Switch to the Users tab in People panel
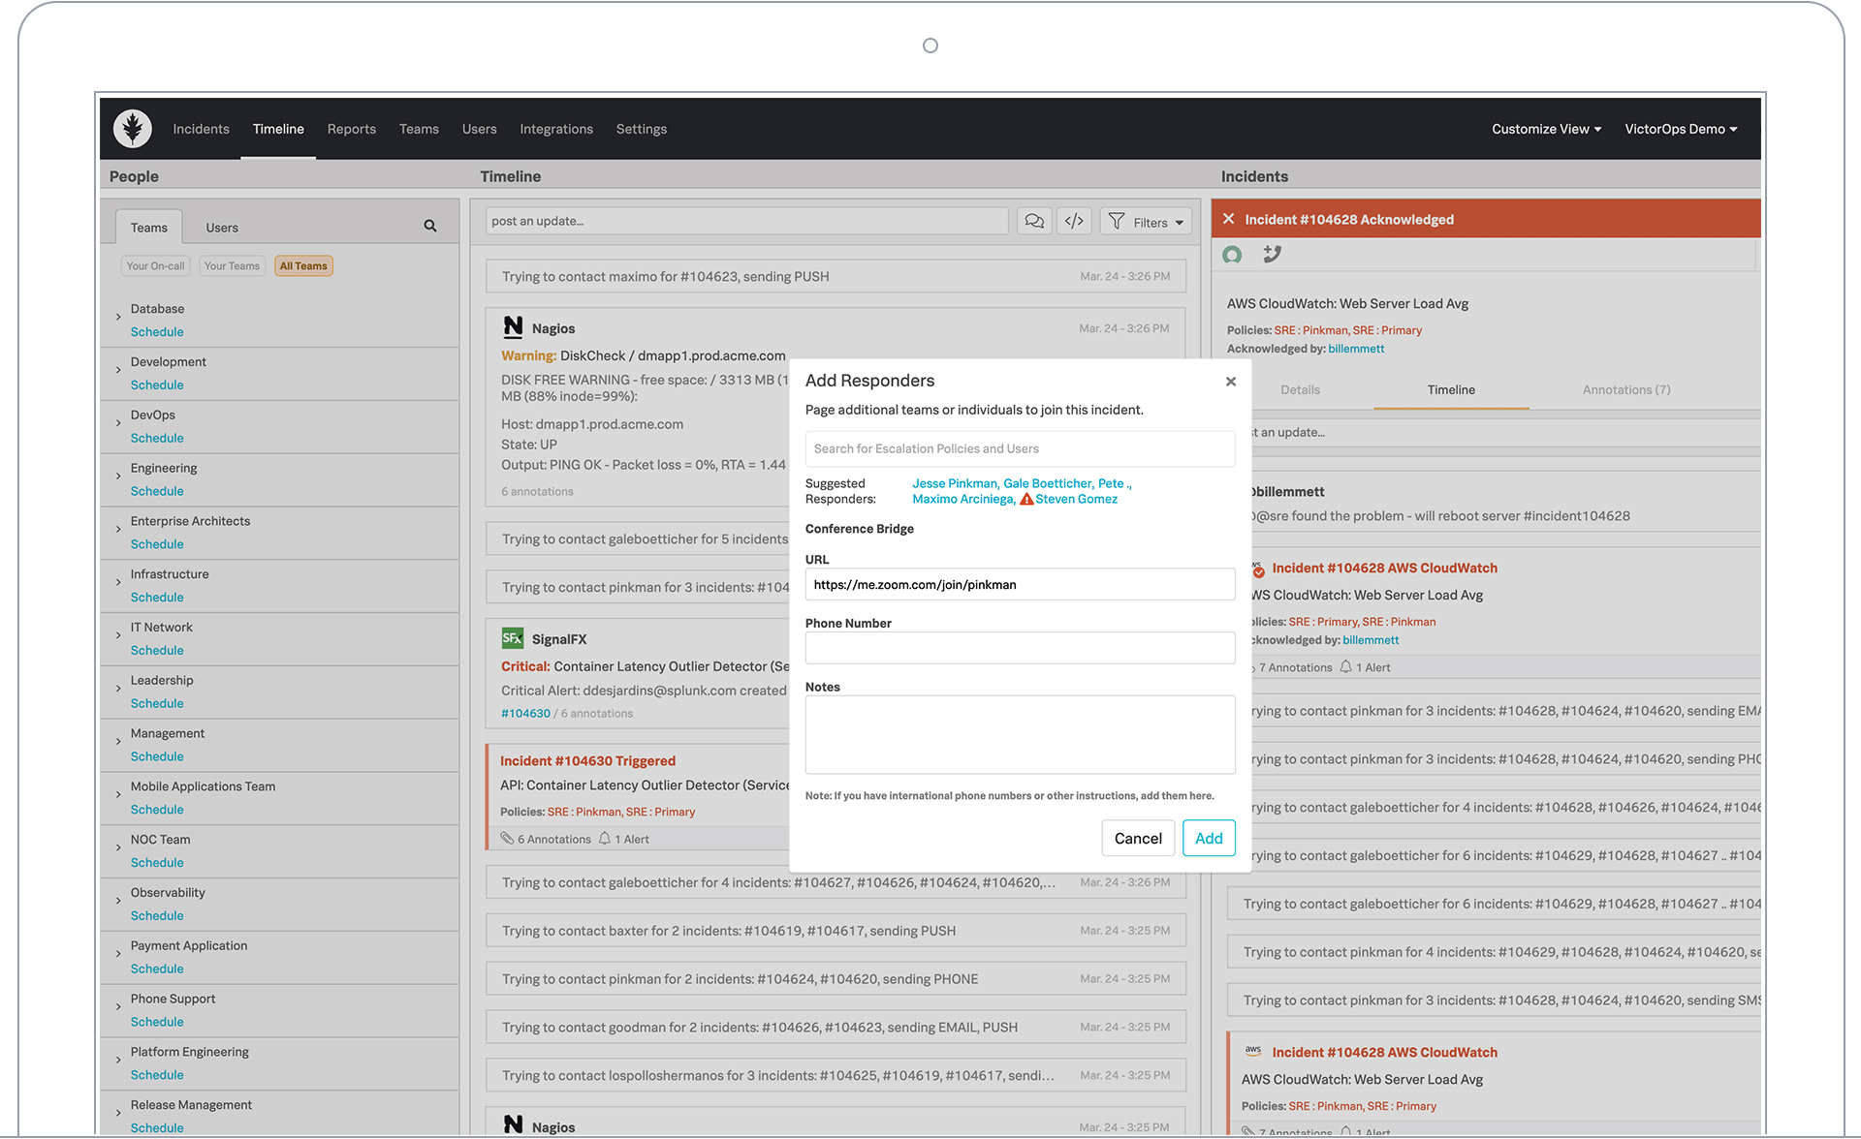The height and width of the screenshot is (1139, 1861). [x=222, y=228]
